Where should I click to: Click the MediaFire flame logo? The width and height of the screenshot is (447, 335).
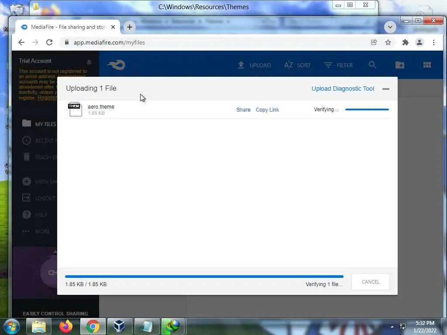[116, 65]
